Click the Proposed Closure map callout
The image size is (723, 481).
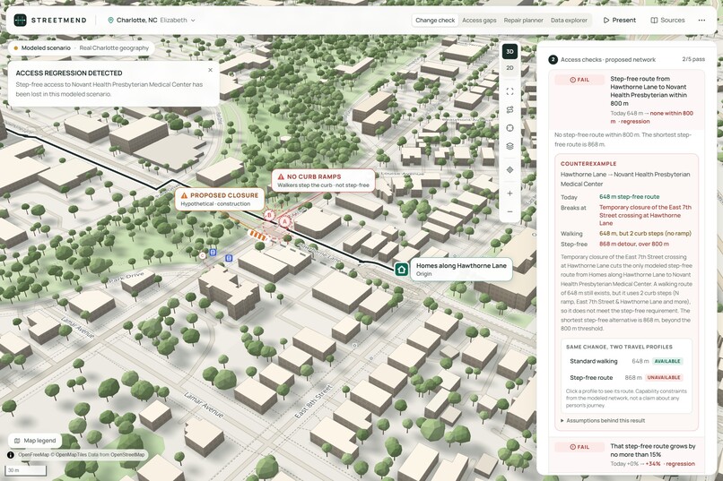pyautogui.click(x=220, y=200)
